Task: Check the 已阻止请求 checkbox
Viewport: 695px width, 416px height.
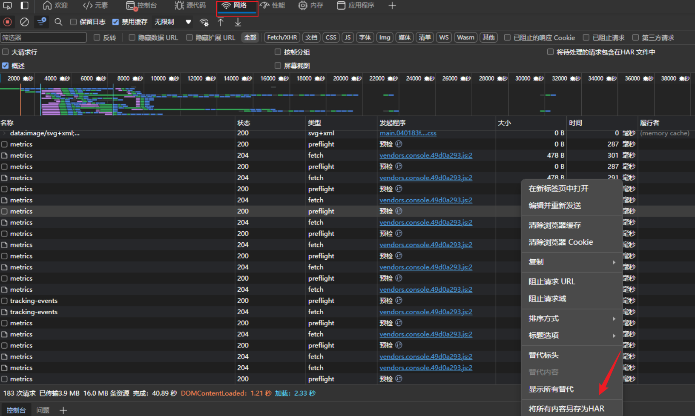Action: tap(586, 37)
